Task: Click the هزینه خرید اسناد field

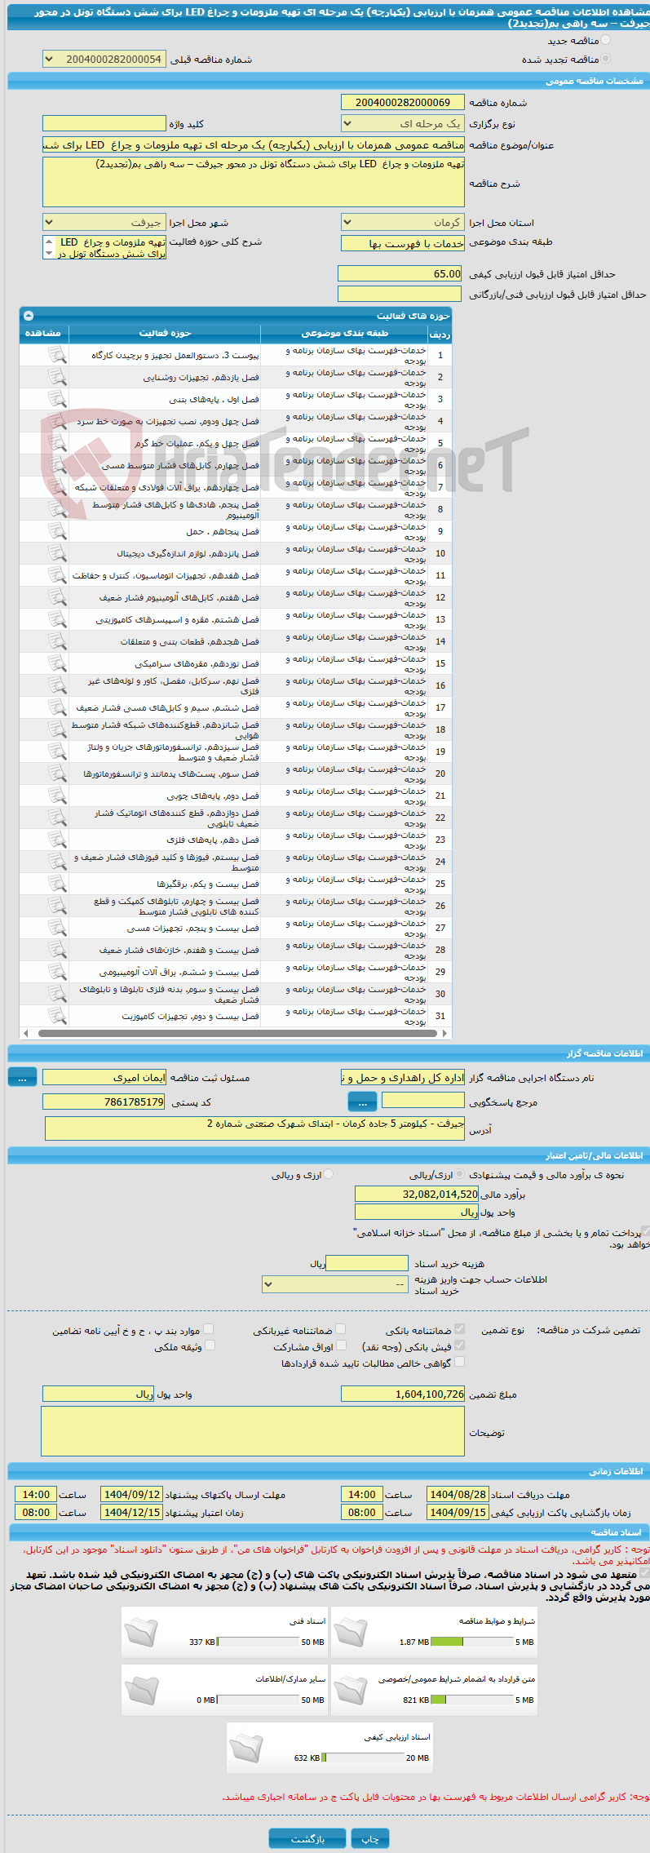Action: (x=367, y=1263)
